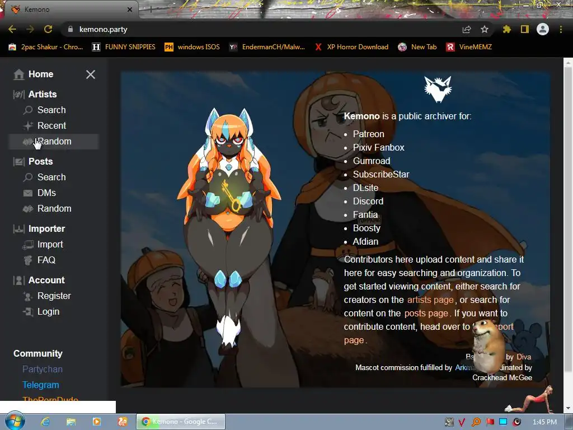
Task: Open the DMs page
Action: 46,193
